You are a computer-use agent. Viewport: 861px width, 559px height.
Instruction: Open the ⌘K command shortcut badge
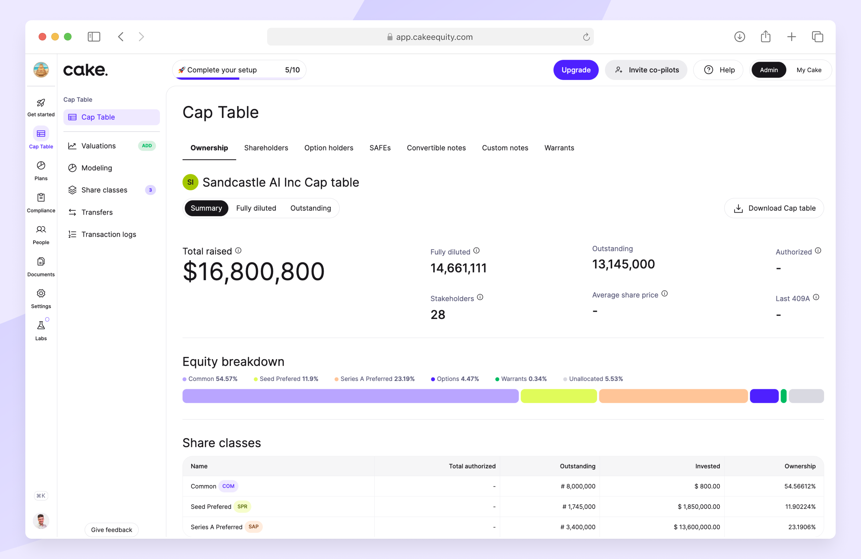click(x=41, y=496)
